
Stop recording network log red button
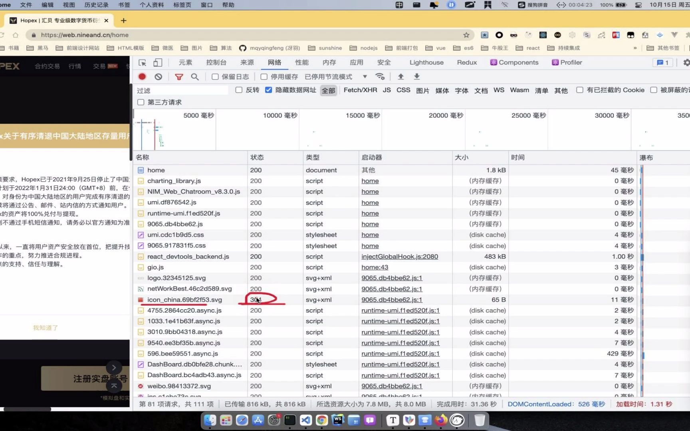pyautogui.click(x=142, y=77)
